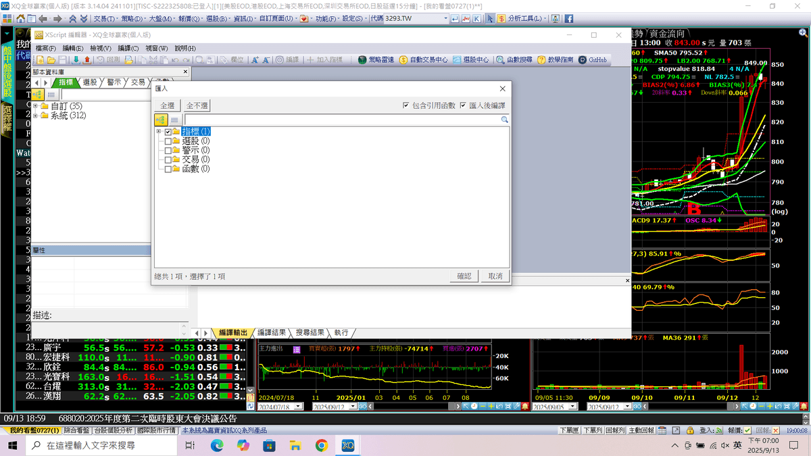Screen dimensions: 811x456
Task: Open GitHub link in XScript toolbar
Action: [593, 60]
